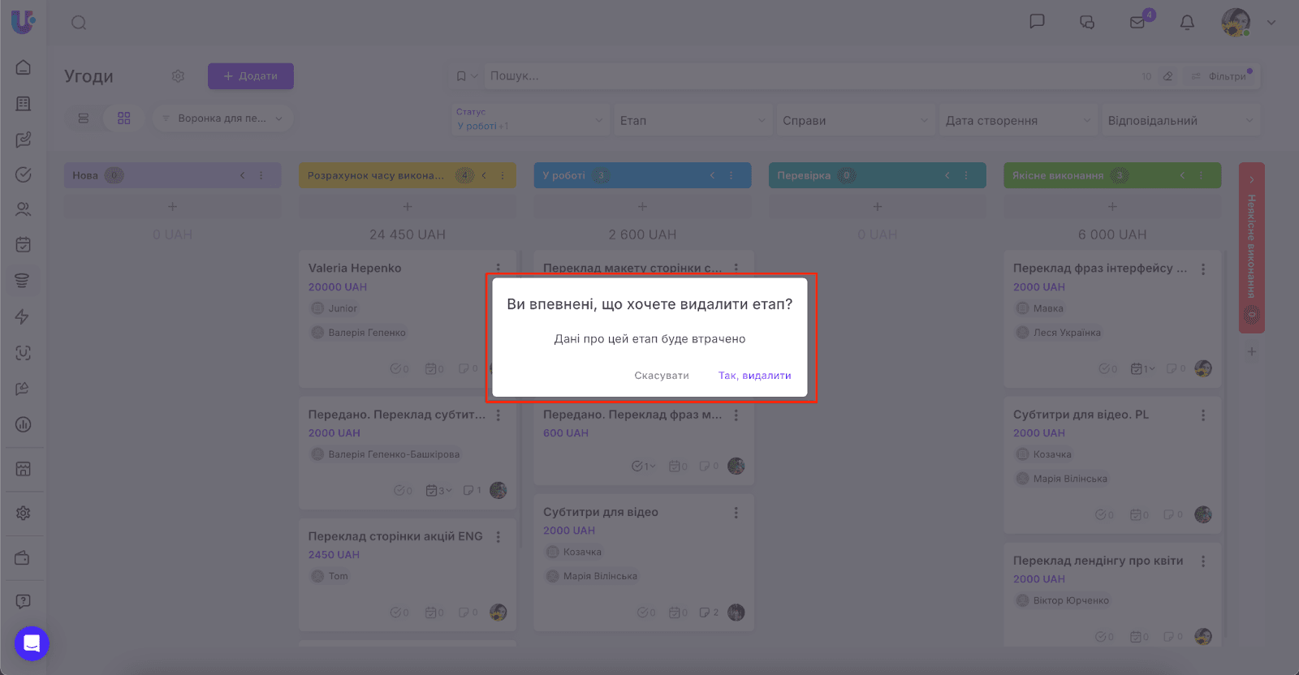Open three-dot menu on 'Субтитри для відео. PL' card
The width and height of the screenshot is (1299, 675).
click(1203, 415)
